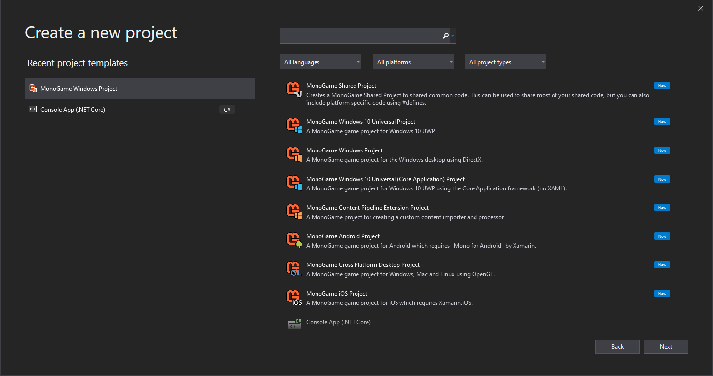This screenshot has width=713, height=376.
Task: Click the Console App icon in recent templates
Action: point(33,110)
